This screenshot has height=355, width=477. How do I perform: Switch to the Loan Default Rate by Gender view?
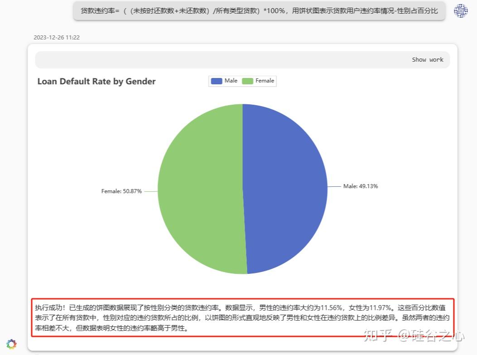[x=96, y=81]
